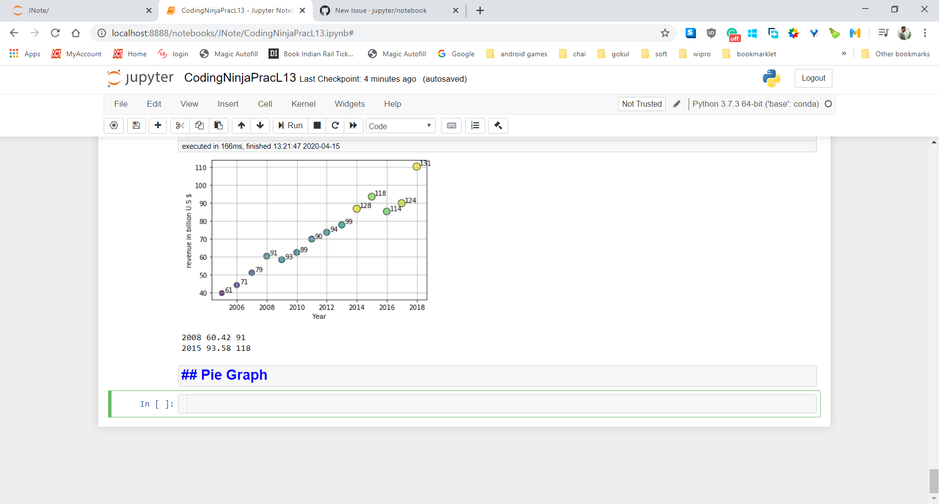Open the android games bookmark folder
Screen dimensions: 939x504
tap(517, 54)
